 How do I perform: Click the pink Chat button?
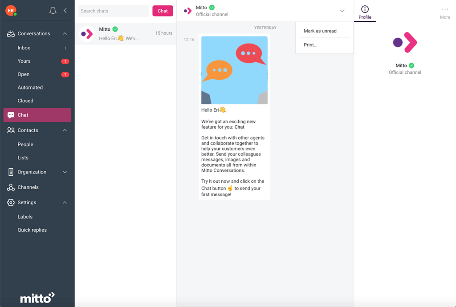(x=163, y=11)
